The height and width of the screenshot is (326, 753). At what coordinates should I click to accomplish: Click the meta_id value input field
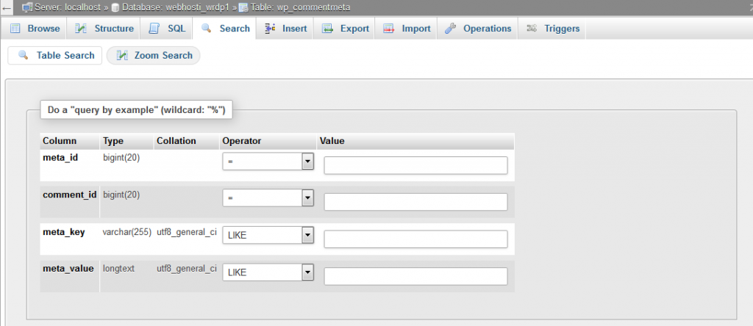pos(415,165)
